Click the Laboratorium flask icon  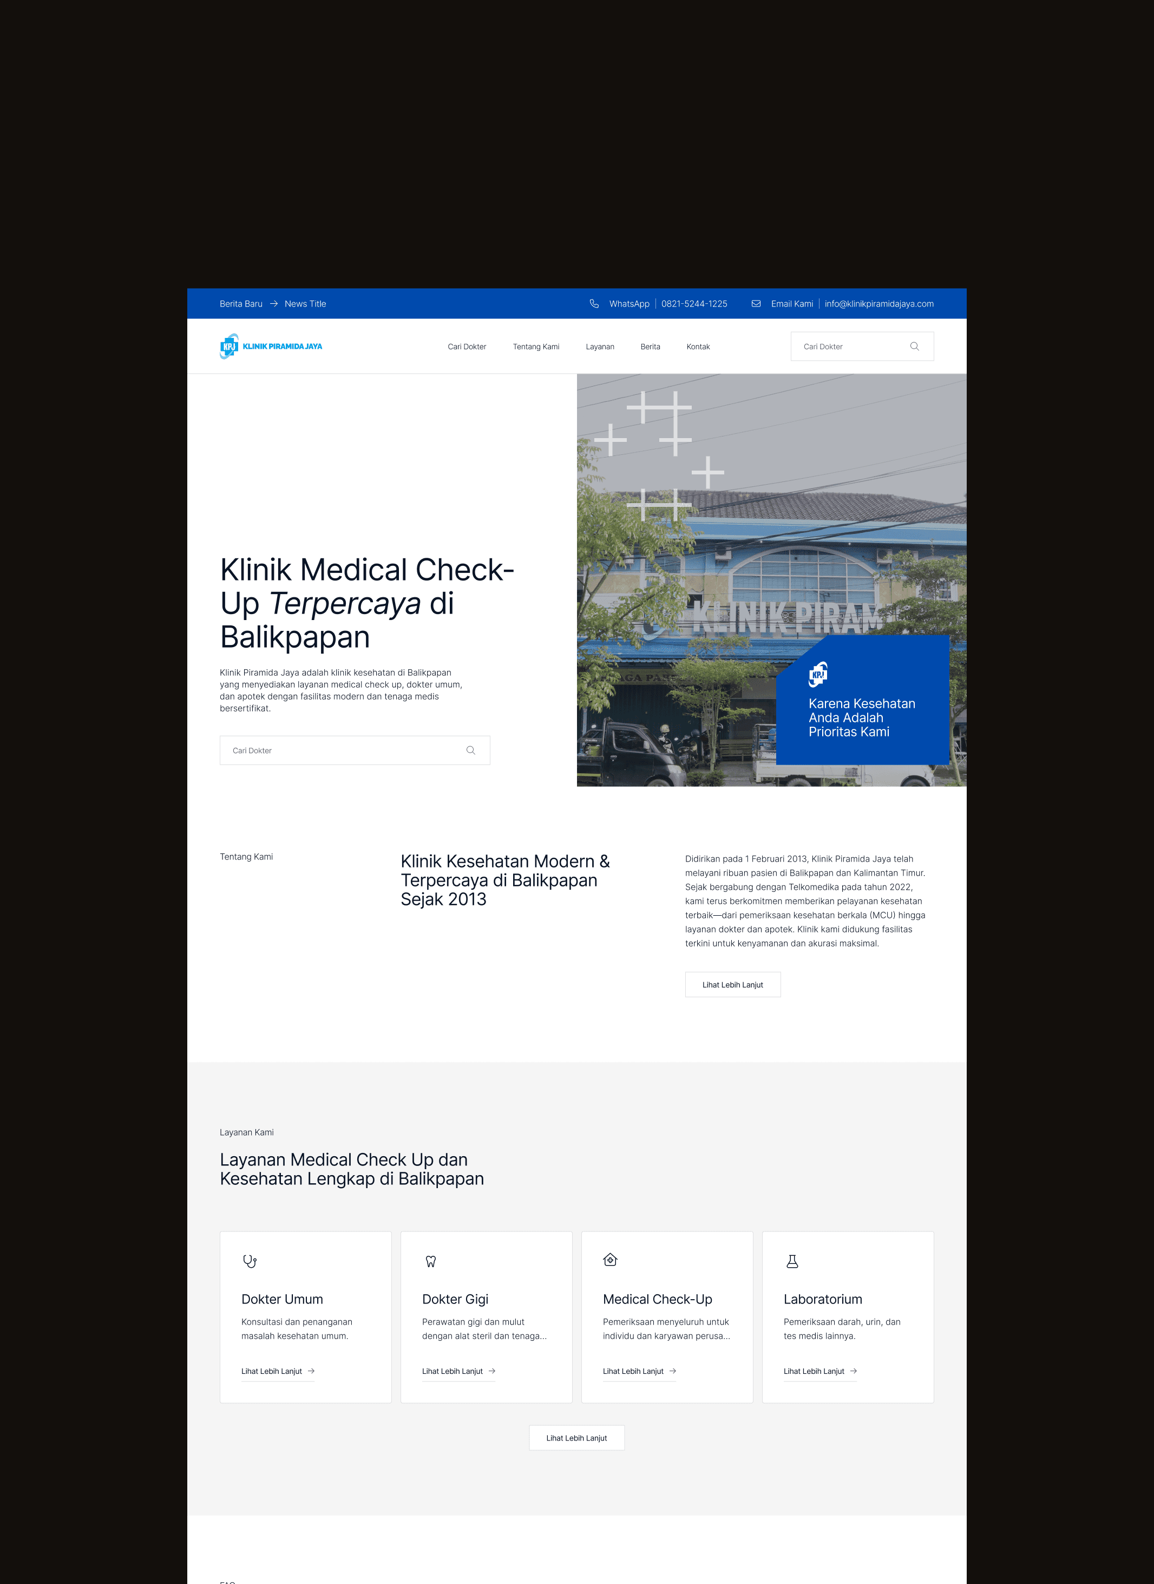click(792, 1261)
